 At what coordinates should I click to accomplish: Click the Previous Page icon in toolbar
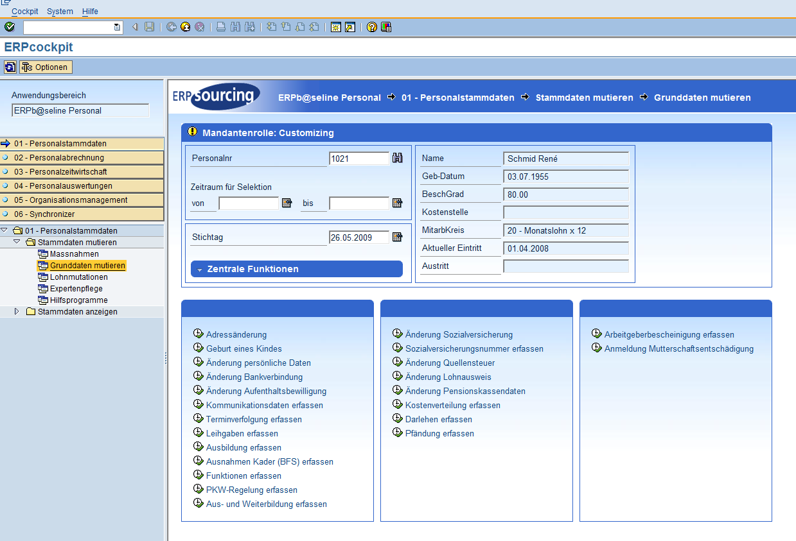click(x=286, y=27)
